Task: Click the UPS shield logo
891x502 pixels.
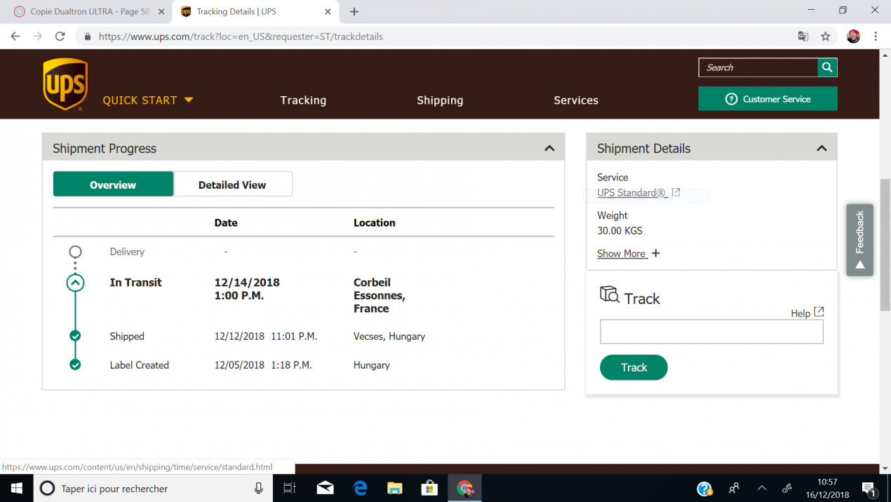Action: pos(65,84)
